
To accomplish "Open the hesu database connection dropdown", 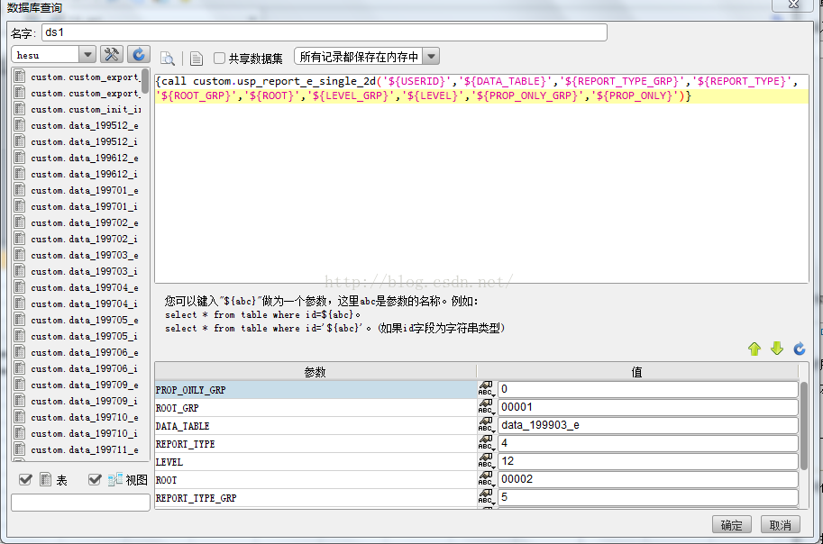I will coord(87,55).
